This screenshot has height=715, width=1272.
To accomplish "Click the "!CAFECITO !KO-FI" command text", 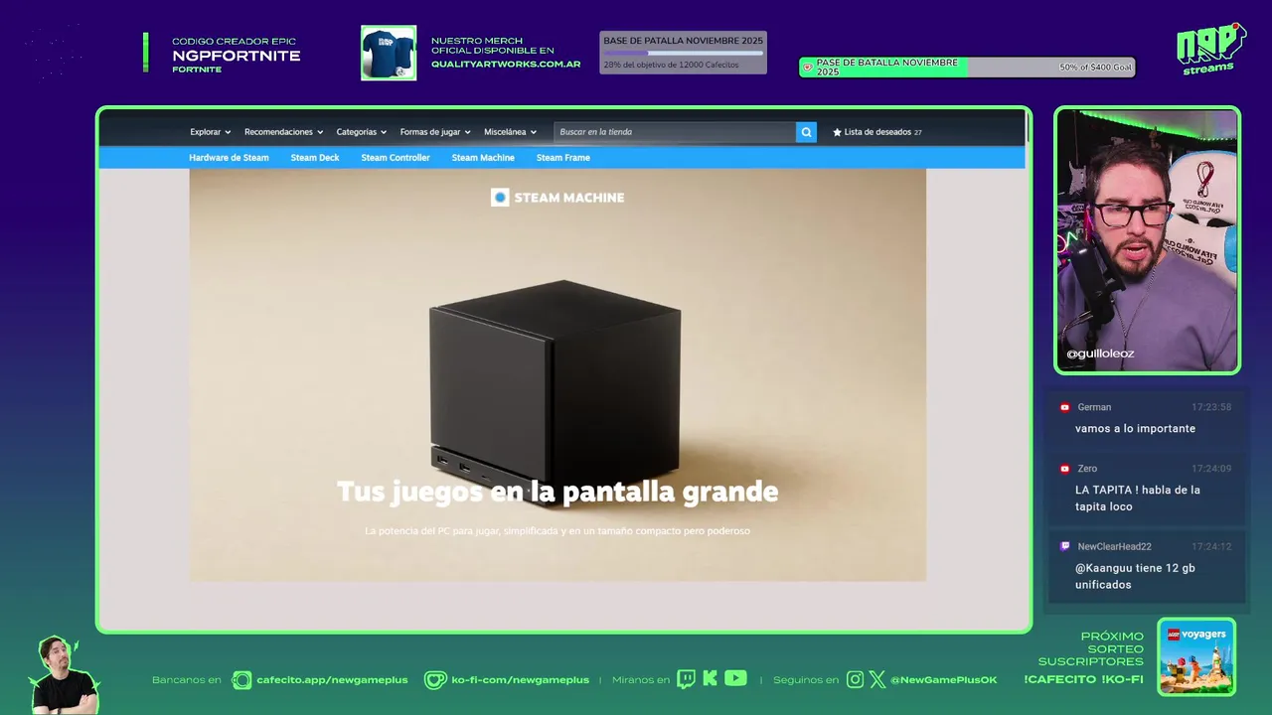I will point(1083,680).
